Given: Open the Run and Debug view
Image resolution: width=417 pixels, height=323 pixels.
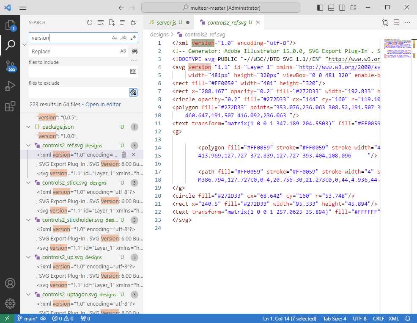Looking at the screenshot, I should tap(10, 86).
